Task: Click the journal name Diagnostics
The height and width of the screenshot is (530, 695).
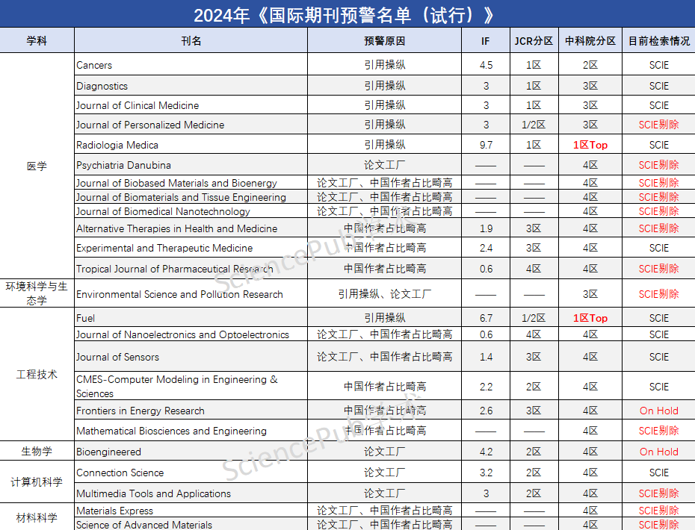Action: (102, 86)
